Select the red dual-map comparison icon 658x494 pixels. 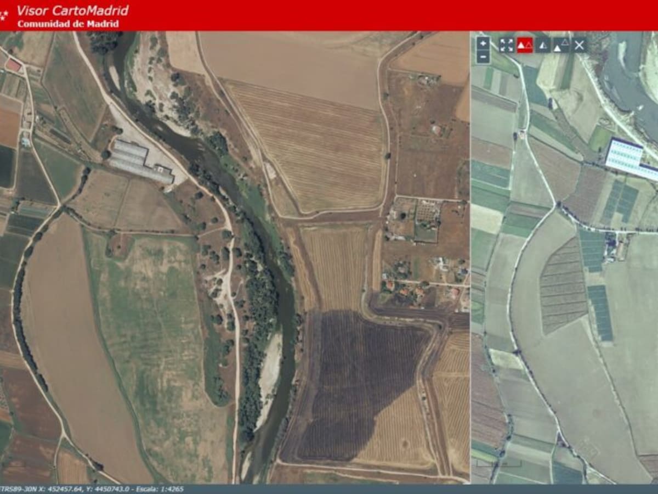tap(525, 46)
